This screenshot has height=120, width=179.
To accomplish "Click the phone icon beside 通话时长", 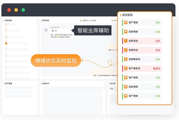I will pos(81,21).
